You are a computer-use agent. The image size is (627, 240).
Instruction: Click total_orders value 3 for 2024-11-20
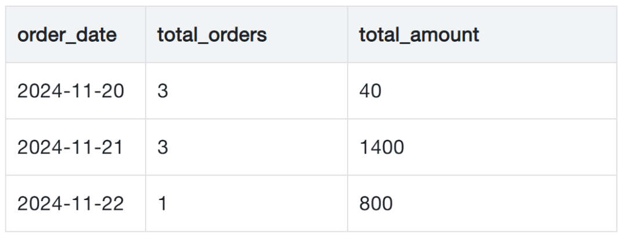163,92
